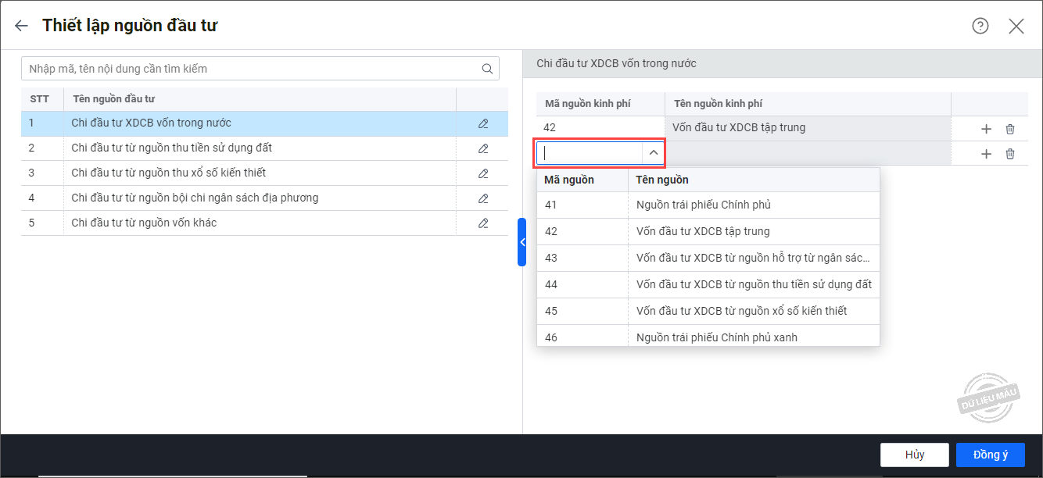The image size is (1043, 478).
Task: Click the 'Mã nguồn kinh phí' input field
Action: tap(590, 153)
